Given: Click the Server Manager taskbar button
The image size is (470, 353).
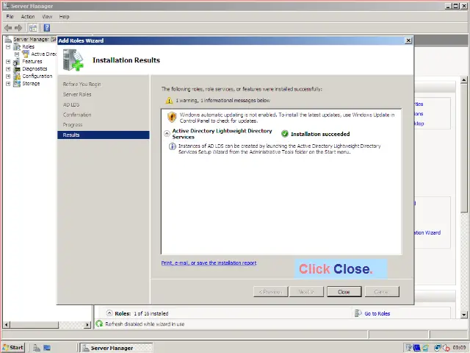Looking at the screenshot, I should pos(117,348).
